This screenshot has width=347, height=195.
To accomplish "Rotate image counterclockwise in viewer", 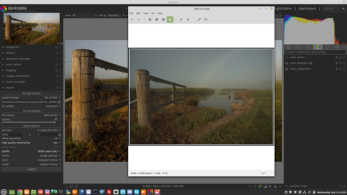I will pyautogui.click(x=181, y=20).
